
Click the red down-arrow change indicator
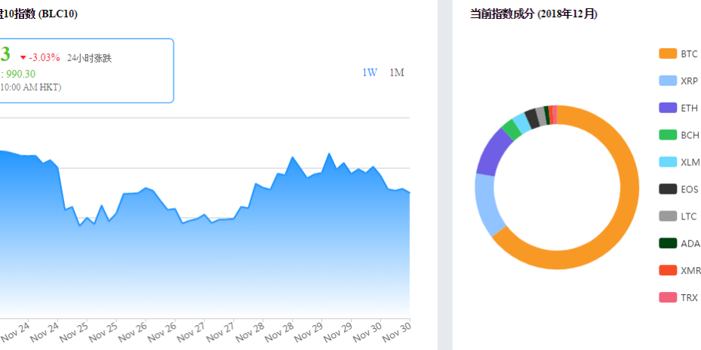[x=23, y=57]
